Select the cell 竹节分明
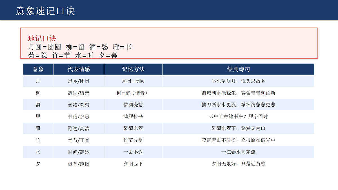The image size is (338, 190). pos(133,140)
